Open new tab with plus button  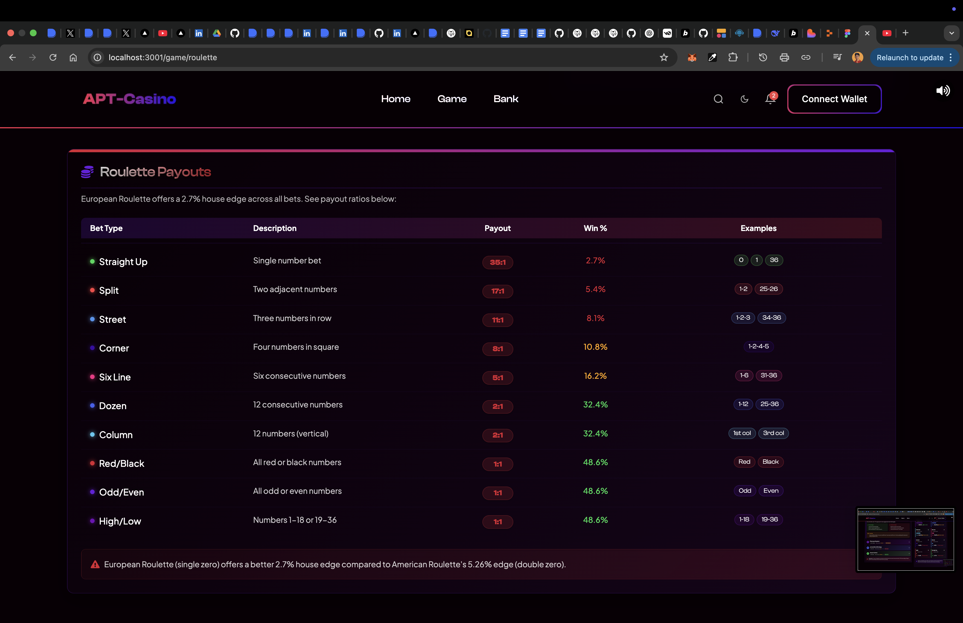click(x=906, y=33)
